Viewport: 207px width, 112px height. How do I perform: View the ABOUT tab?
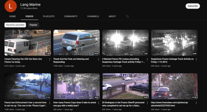point(112,16)
